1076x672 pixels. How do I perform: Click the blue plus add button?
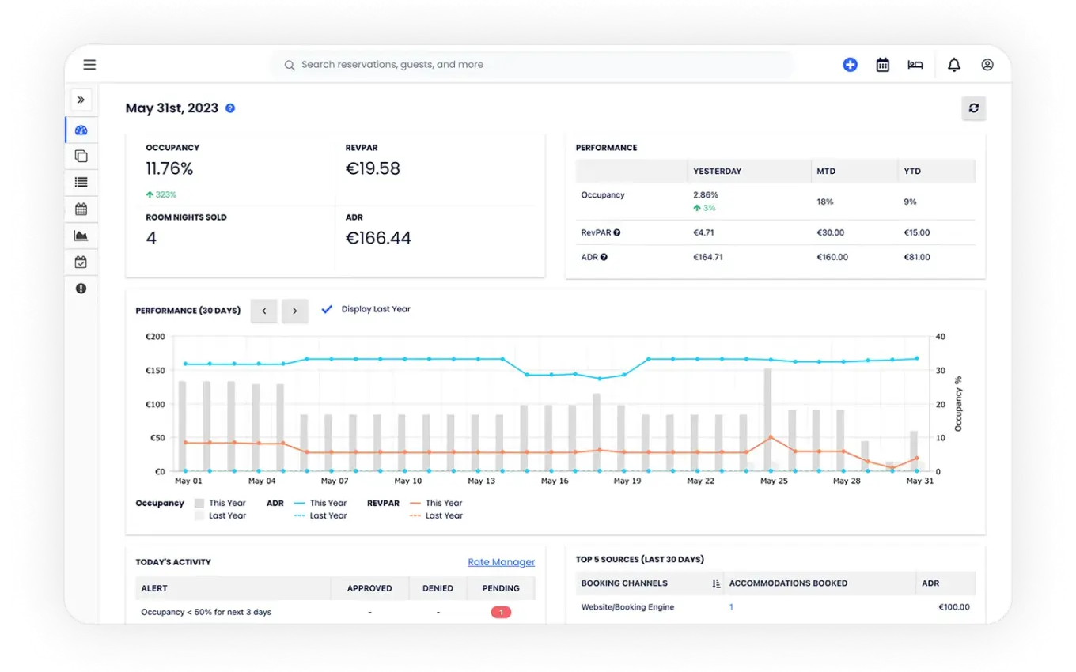click(x=850, y=65)
